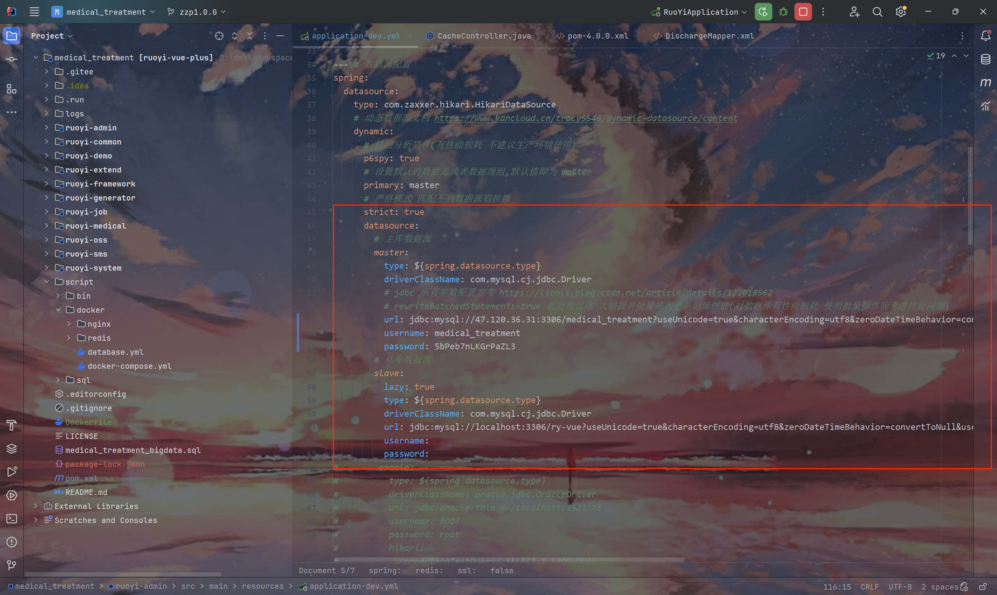The image size is (997, 595).
Task: Expand all in Project panel
Action: click(x=234, y=36)
